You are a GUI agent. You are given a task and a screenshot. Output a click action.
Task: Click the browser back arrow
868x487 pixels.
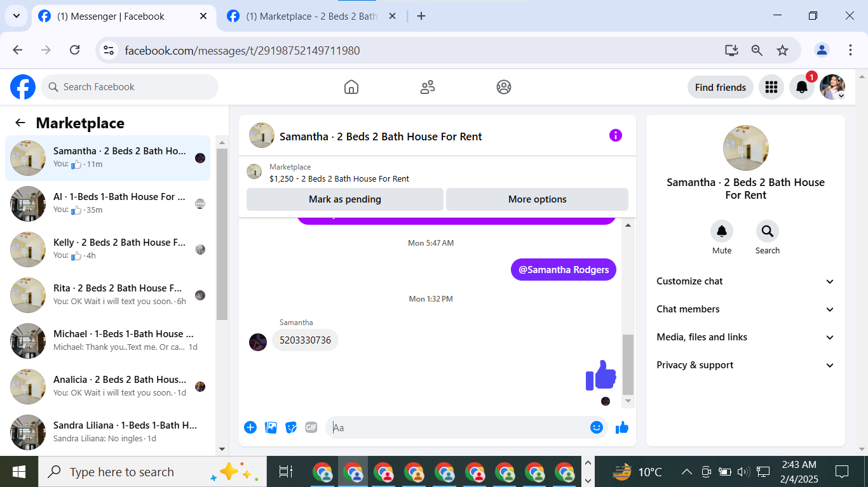click(x=18, y=50)
